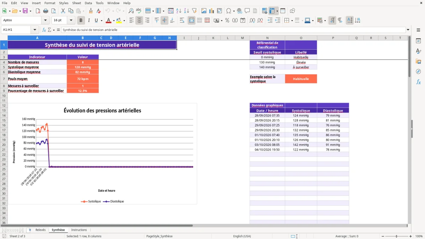Screen dimensions: 425x239
Task: Open the Format menu
Action: pos(50,3)
